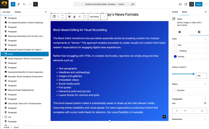Open the block inserter plus button

point(13,4)
